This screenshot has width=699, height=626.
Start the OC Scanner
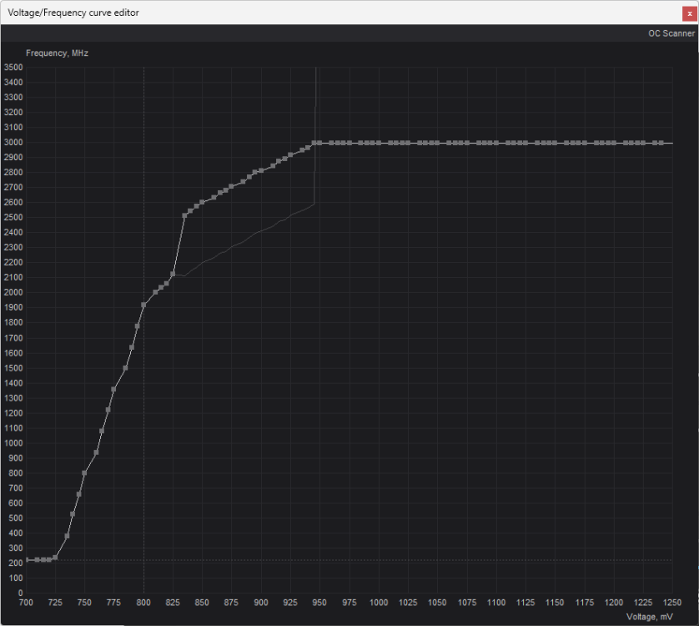coord(671,33)
